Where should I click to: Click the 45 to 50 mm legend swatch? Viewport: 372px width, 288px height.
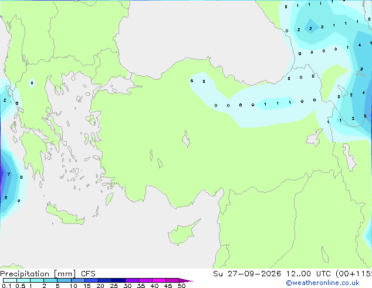tap(173, 280)
